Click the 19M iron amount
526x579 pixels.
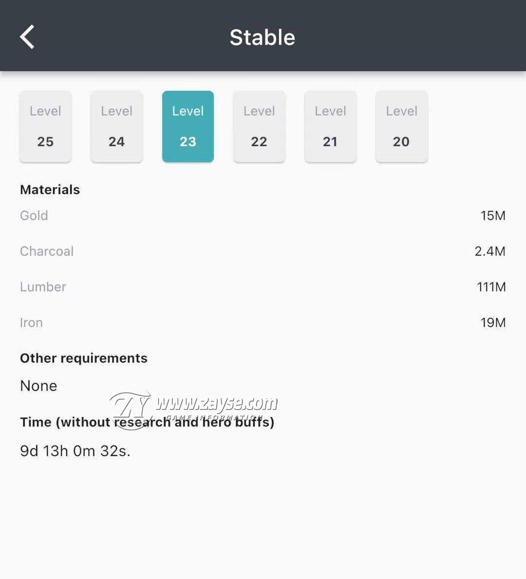tap(493, 322)
